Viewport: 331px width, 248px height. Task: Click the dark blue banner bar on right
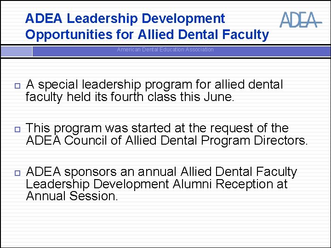coord(182,51)
